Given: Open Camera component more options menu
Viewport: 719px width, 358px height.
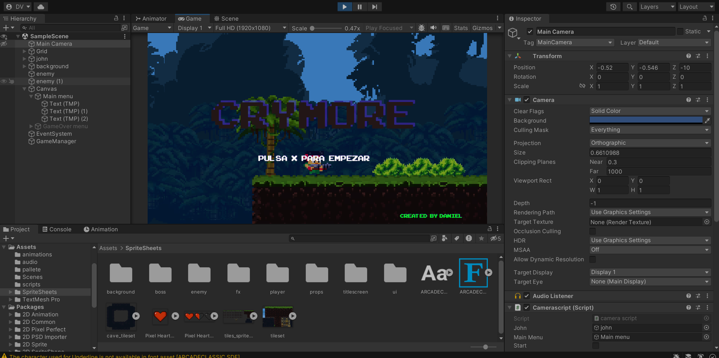Looking at the screenshot, I should 707,100.
